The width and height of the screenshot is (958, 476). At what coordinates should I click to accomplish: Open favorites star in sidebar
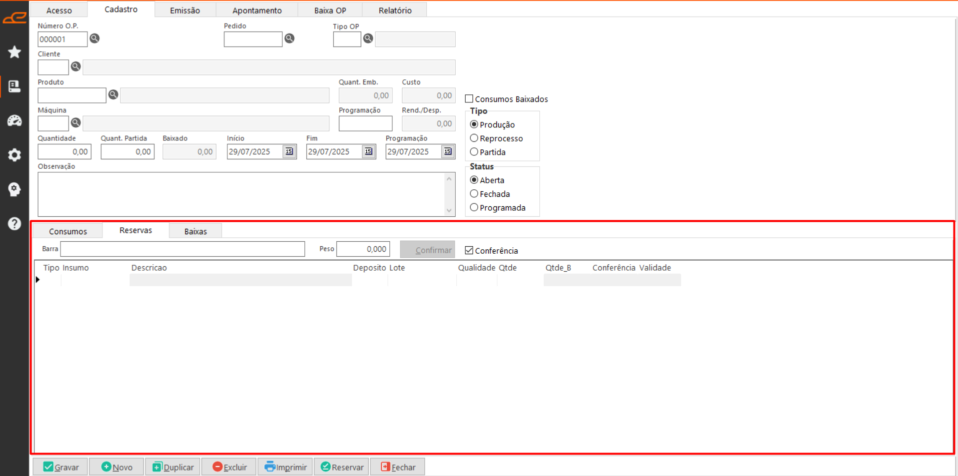[14, 52]
